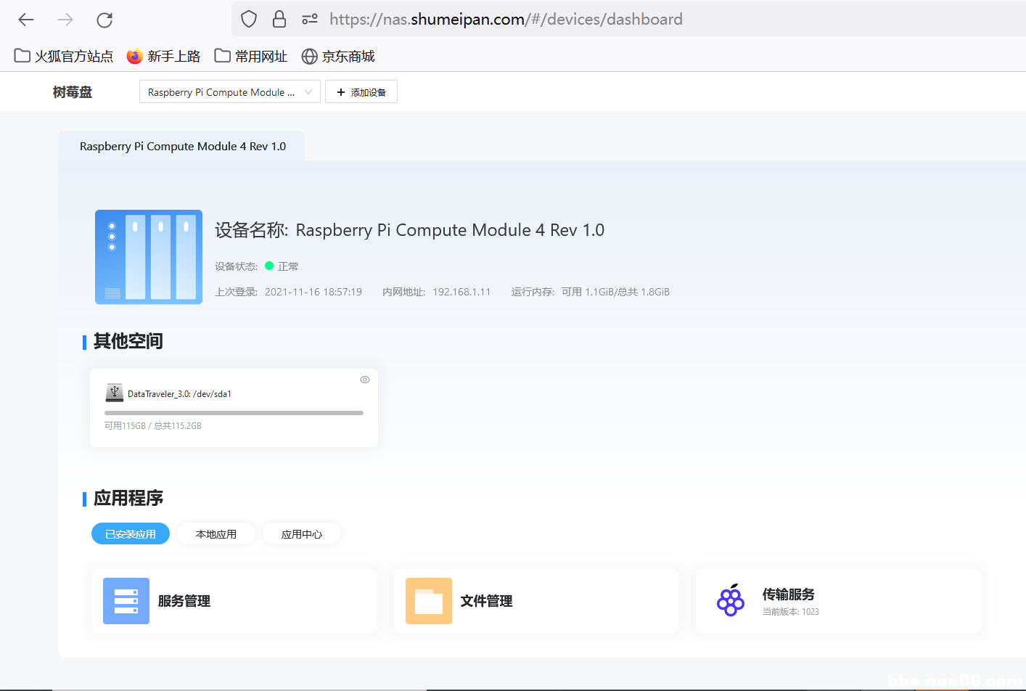Image resolution: width=1026 pixels, height=691 pixels.
Task: Select the Raspberry Pi Compute Module 4 Rev 1.0 tab
Action: (x=182, y=147)
